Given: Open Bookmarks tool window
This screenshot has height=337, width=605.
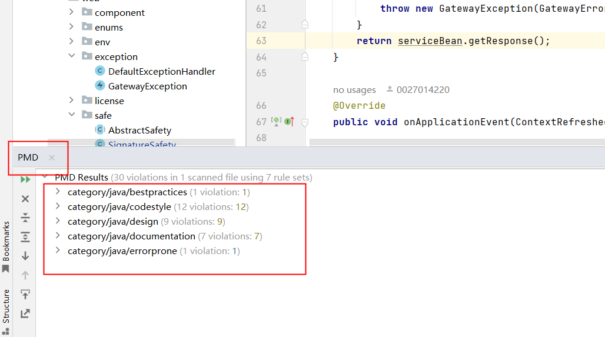Looking at the screenshot, I should pyautogui.click(x=6, y=247).
